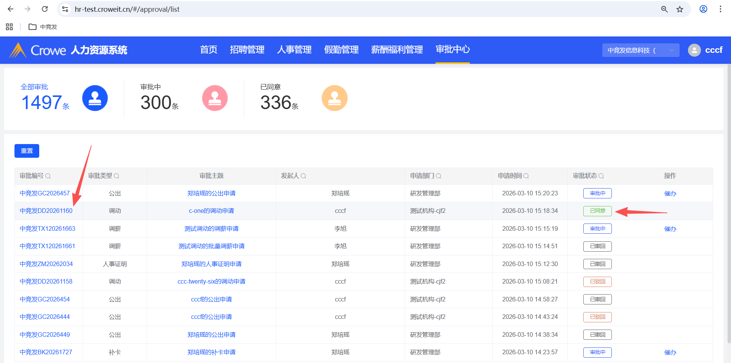Click the search icon beside 申请部门
The width and height of the screenshot is (731, 363).
[439, 176]
